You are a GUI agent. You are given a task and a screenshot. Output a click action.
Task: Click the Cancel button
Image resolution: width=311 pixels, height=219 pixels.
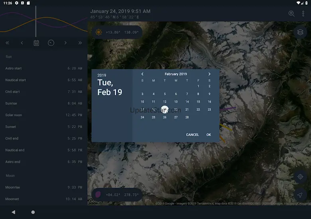point(193,135)
